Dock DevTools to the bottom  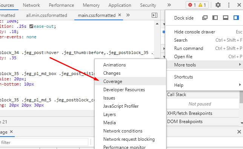(x=226, y=18)
